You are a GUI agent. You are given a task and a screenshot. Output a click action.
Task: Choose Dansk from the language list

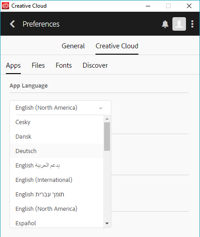click(x=57, y=136)
